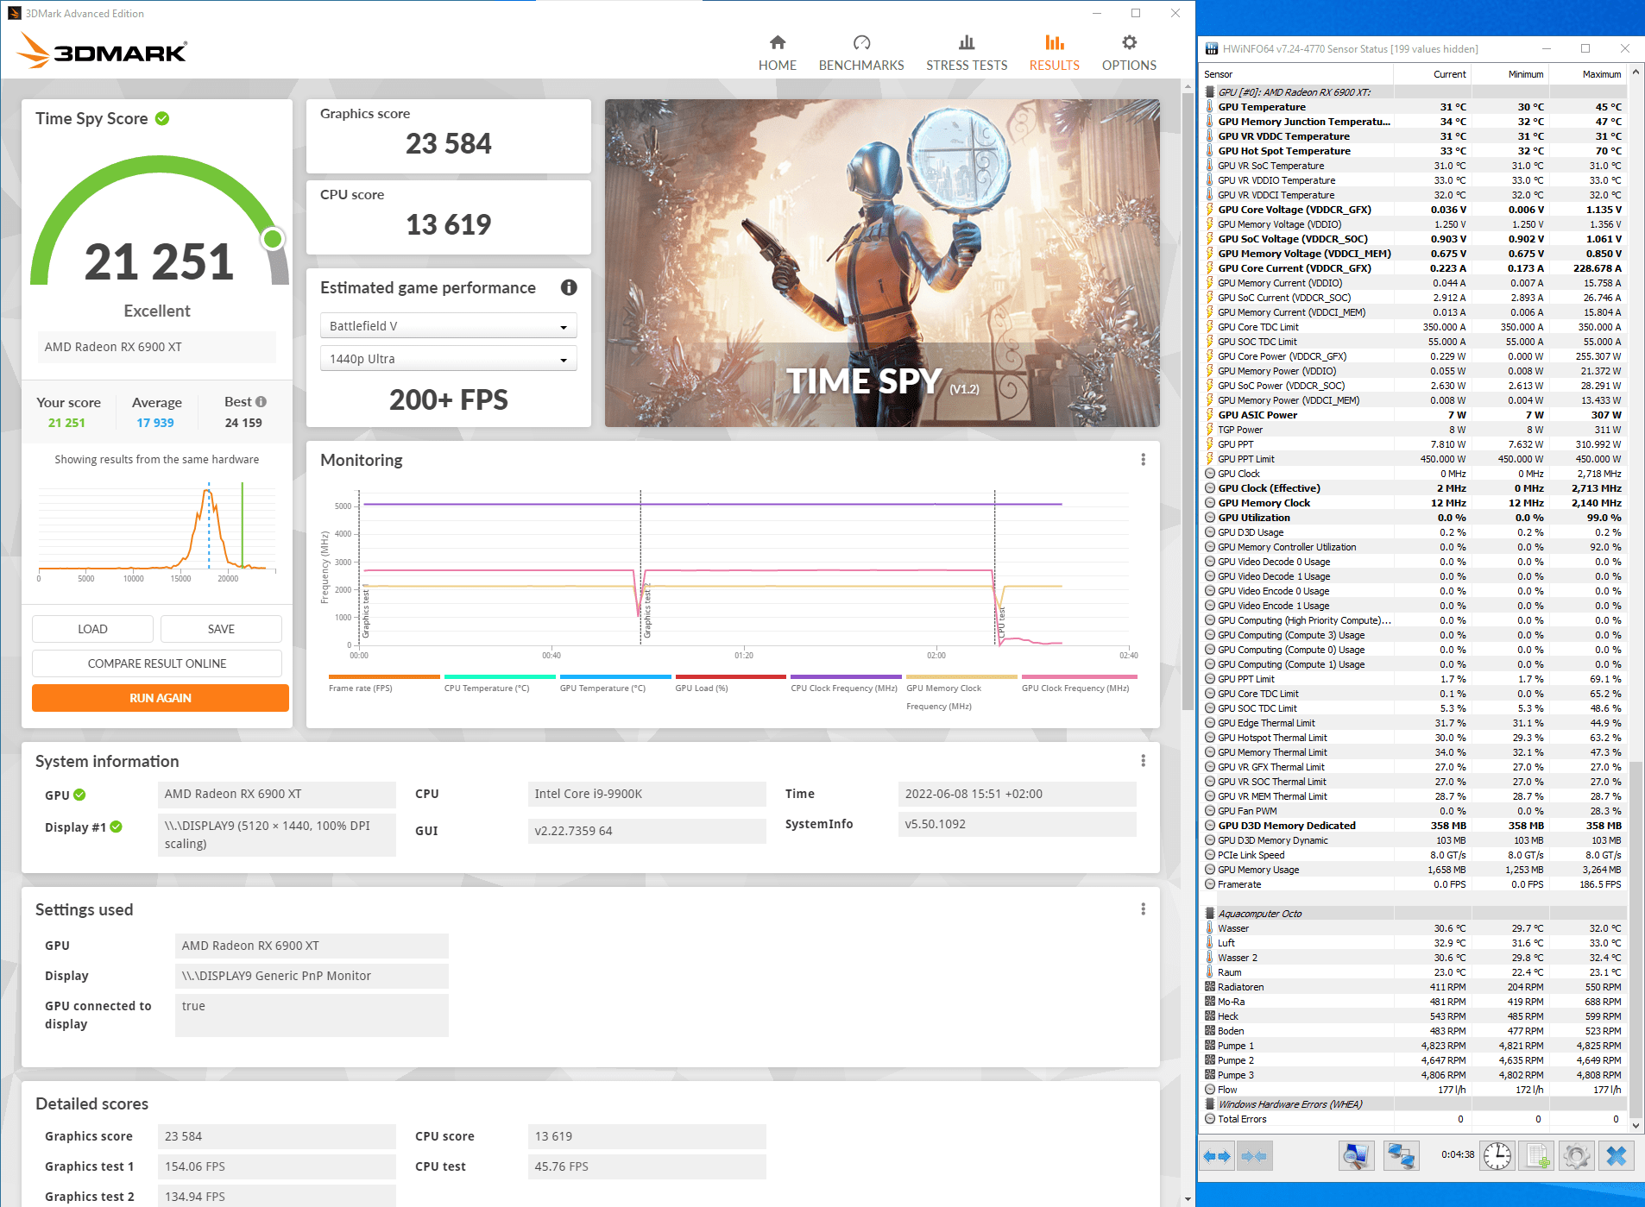Toggle the Frame rate (FPS) orange legend
The image size is (1645, 1207).
(384, 683)
